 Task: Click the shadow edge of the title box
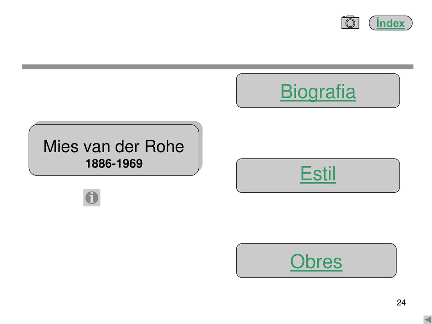tap(201, 146)
